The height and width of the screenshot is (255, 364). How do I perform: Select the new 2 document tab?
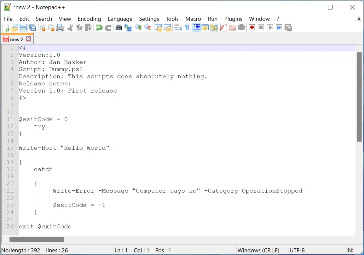17,39
